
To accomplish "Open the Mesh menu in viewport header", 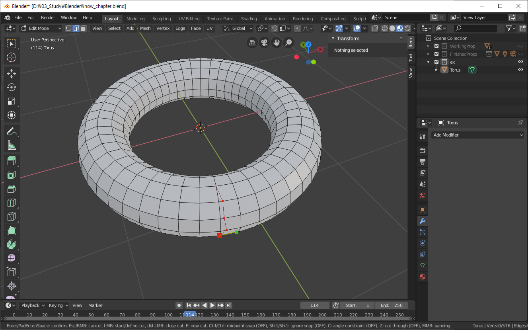I will pos(145,28).
